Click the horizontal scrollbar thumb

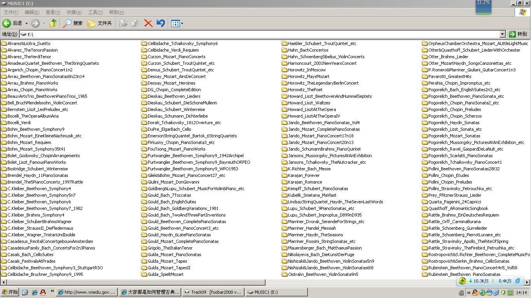136,282
